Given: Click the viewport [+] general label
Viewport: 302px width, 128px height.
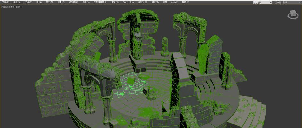Looking at the screenshot, I should [2, 7].
